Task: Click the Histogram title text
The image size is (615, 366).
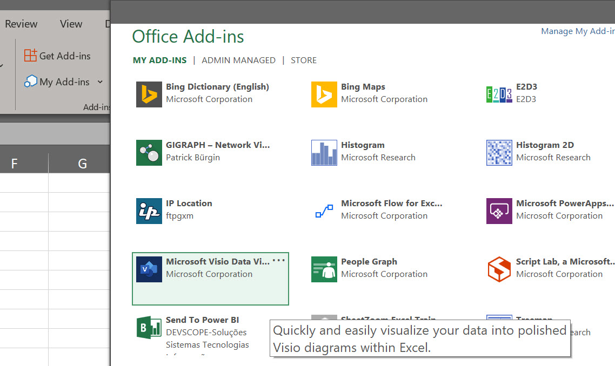Action: pos(363,145)
